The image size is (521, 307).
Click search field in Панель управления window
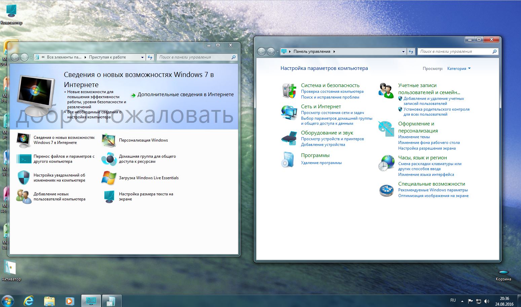click(458, 51)
